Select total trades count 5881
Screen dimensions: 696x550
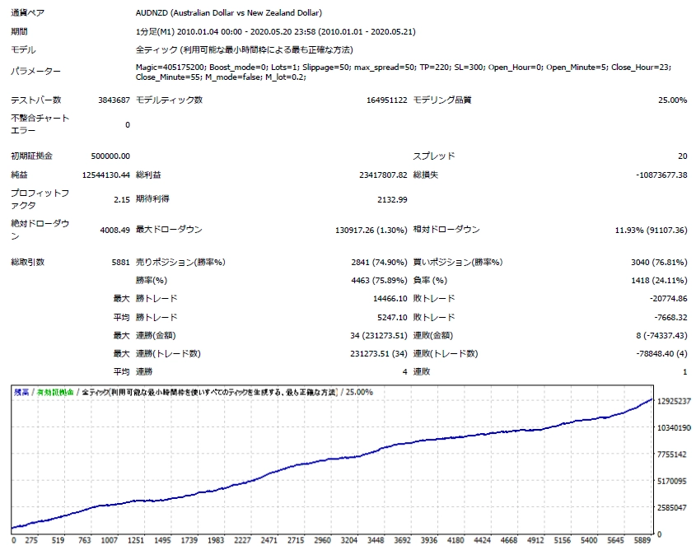[x=121, y=262]
